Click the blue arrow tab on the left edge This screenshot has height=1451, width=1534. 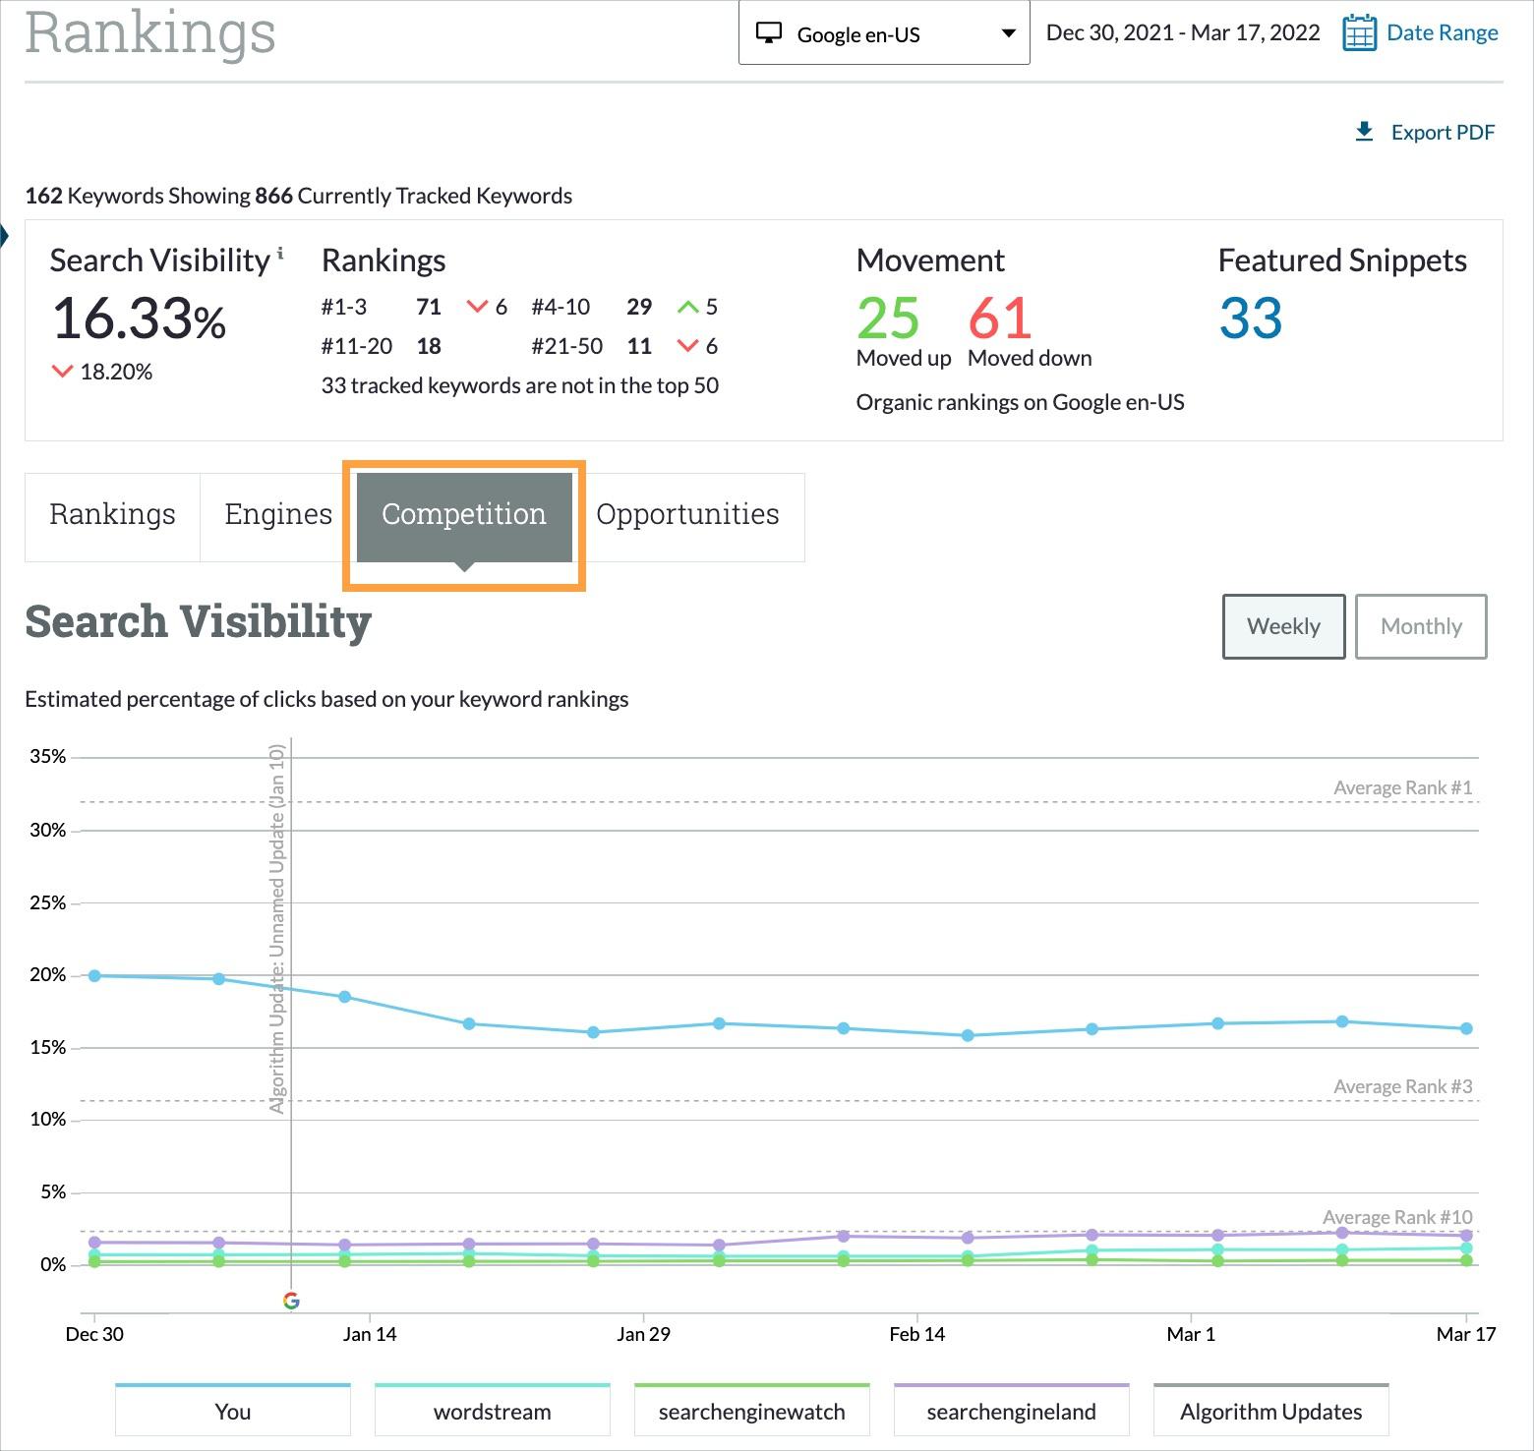(x=6, y=236)
